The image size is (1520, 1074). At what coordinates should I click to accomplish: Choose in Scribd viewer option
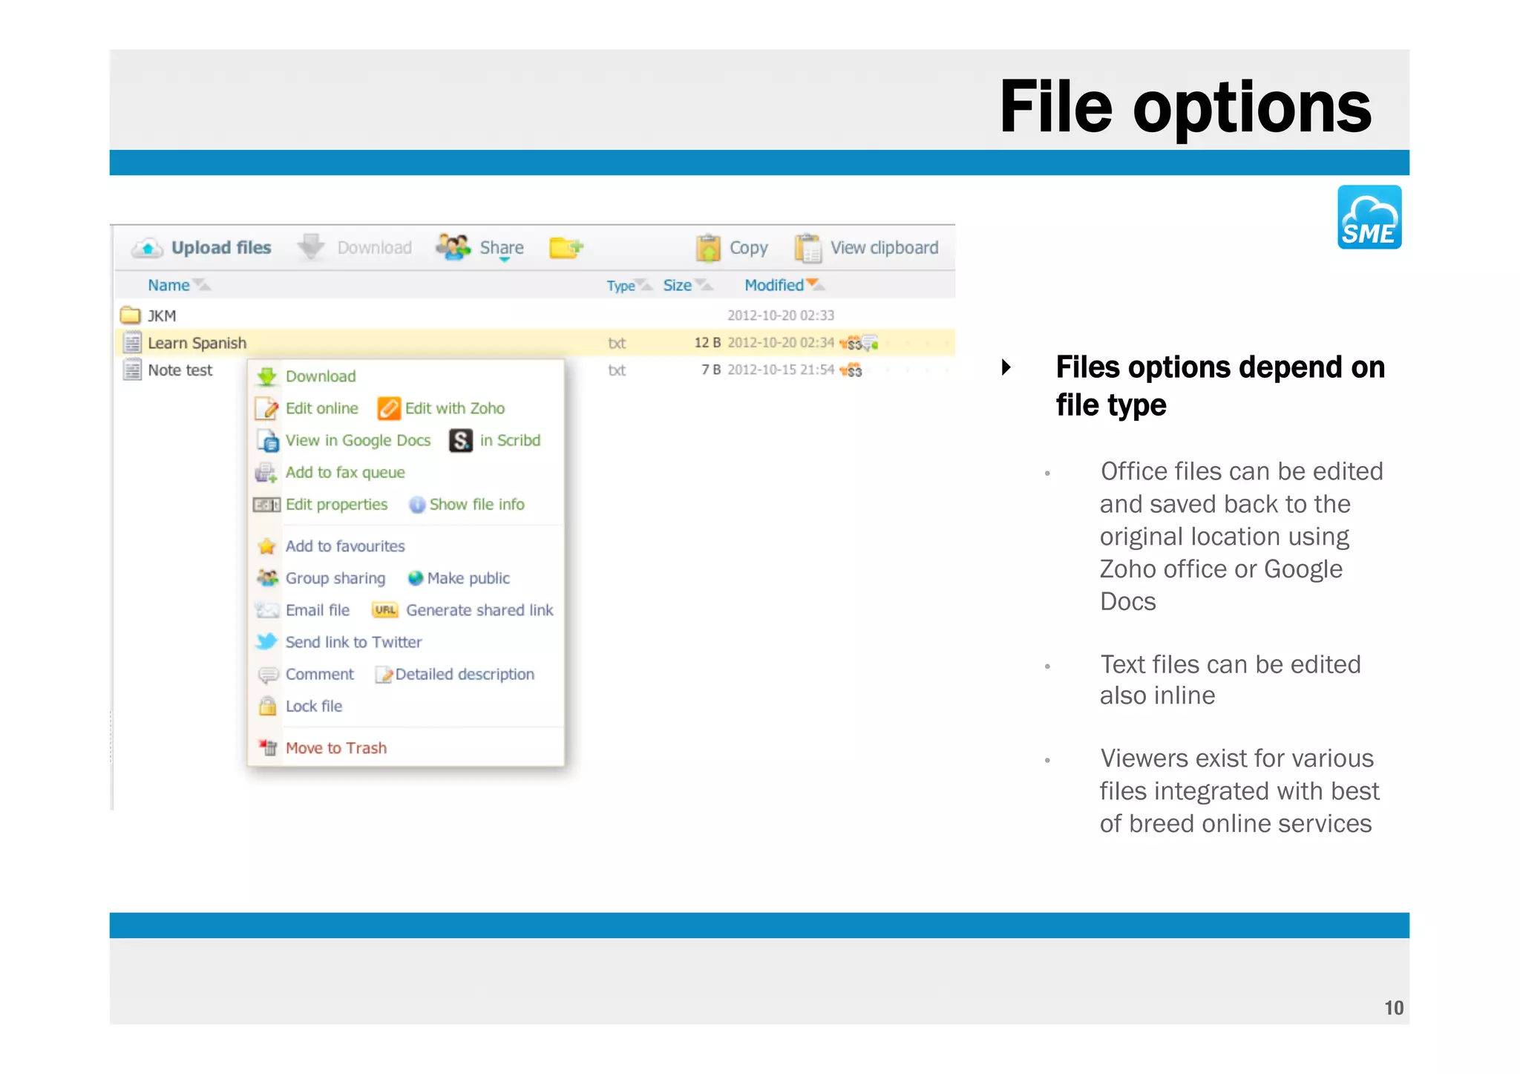511,440
